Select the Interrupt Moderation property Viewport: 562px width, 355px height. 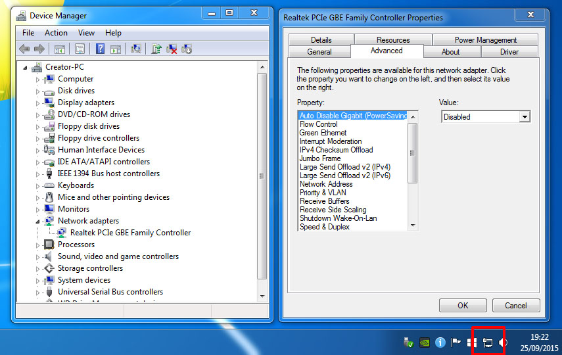(x=331, y=141)
